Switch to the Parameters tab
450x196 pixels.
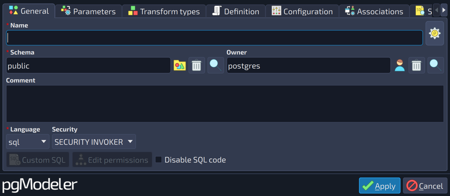click(x=88, y=11)
